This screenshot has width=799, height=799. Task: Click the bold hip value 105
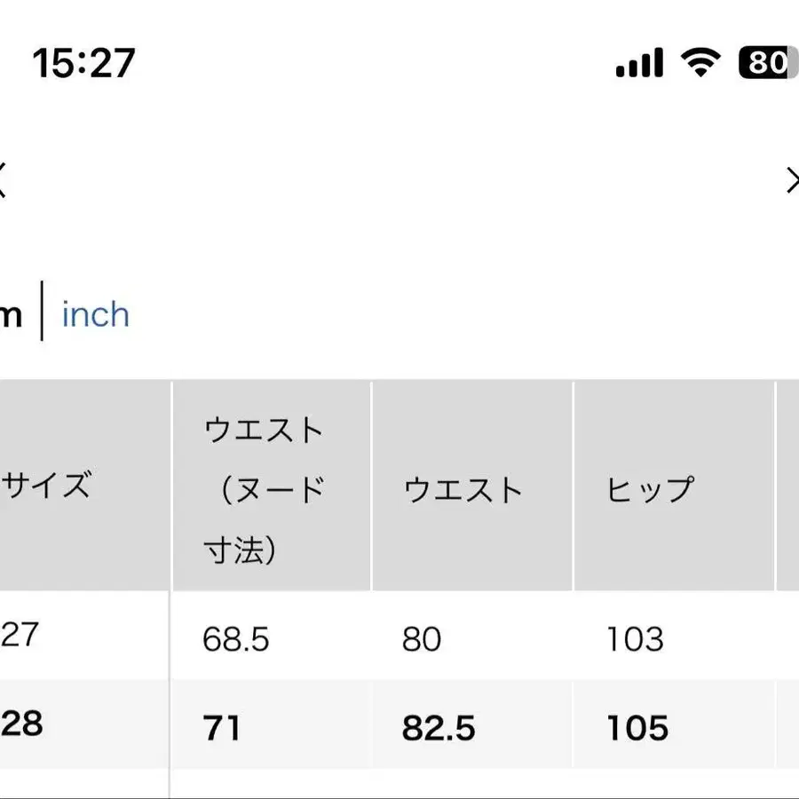pos(637,728)
